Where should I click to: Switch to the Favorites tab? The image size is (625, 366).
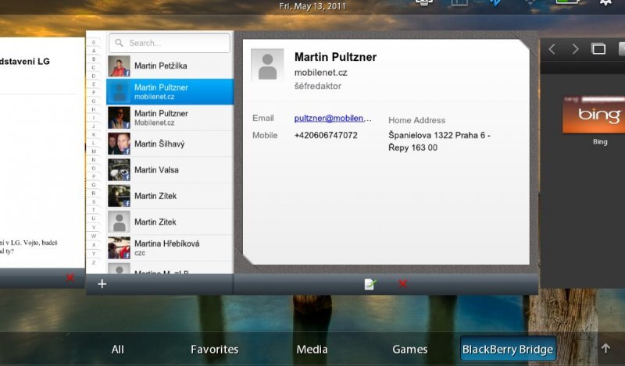[214, 350]
